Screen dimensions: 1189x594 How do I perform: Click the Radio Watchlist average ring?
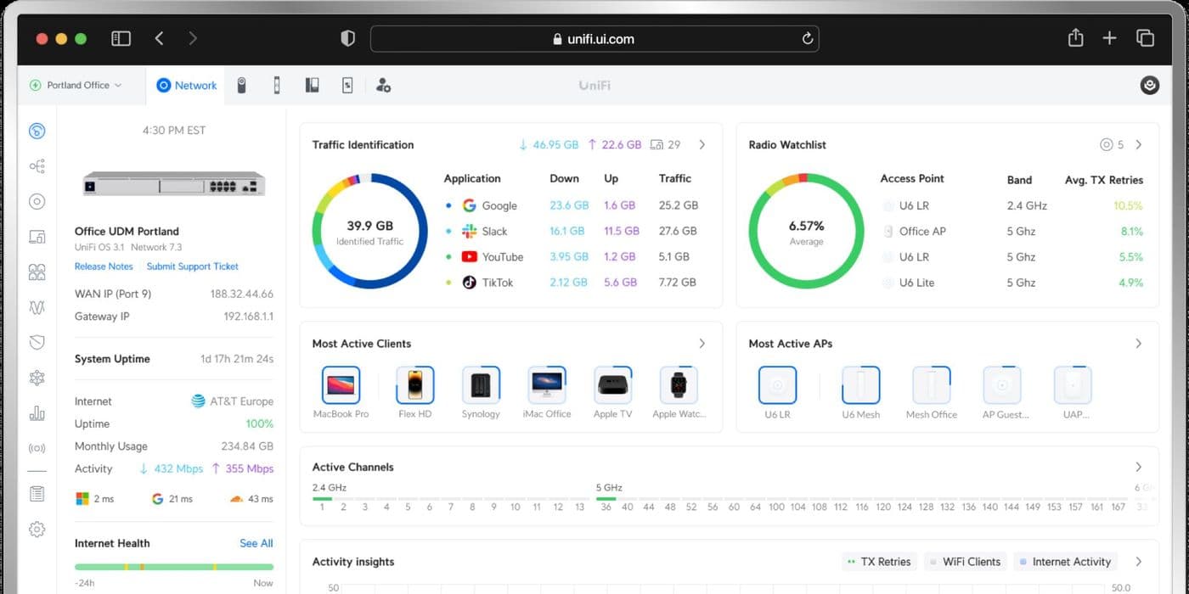pos(806,231)
